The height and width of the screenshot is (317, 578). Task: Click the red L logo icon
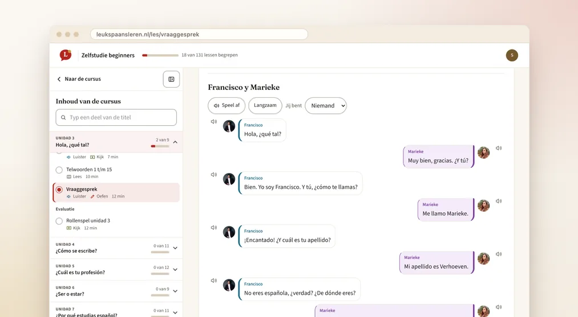click(65, 55)
